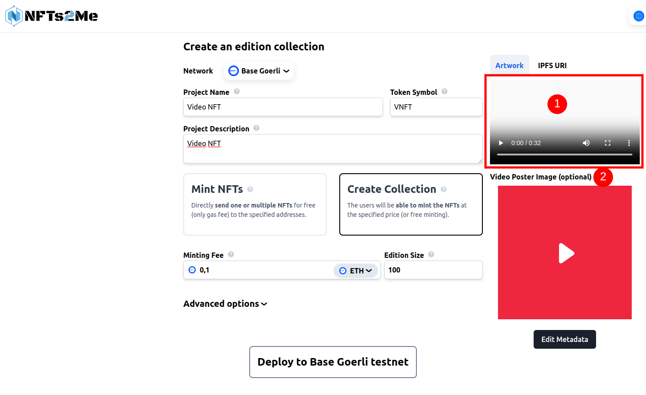Image resolution: width=646 pixels, height=395 pixels.
Task: Click the wallet network icon top right
Action: point(638,16)
